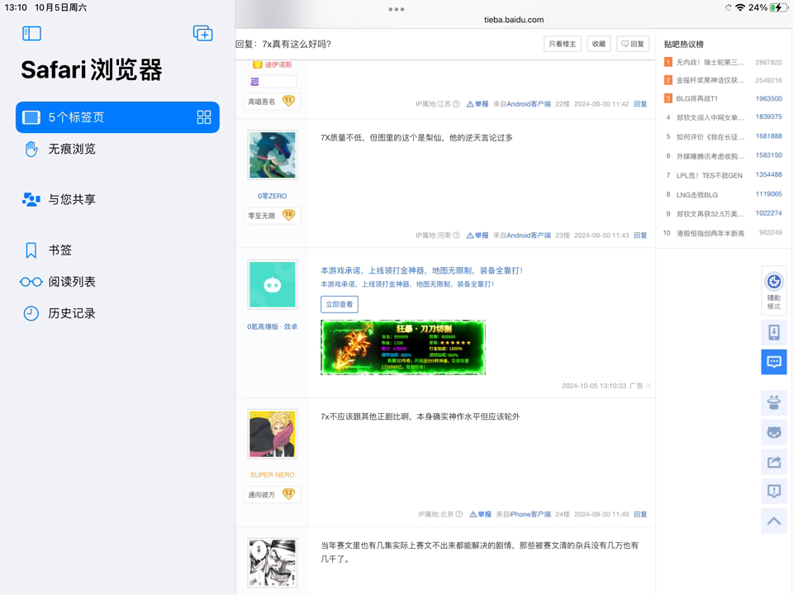This screenshot has height=595, width=793.
Task: Open 历史记录 history
Action: coord(117,313)
